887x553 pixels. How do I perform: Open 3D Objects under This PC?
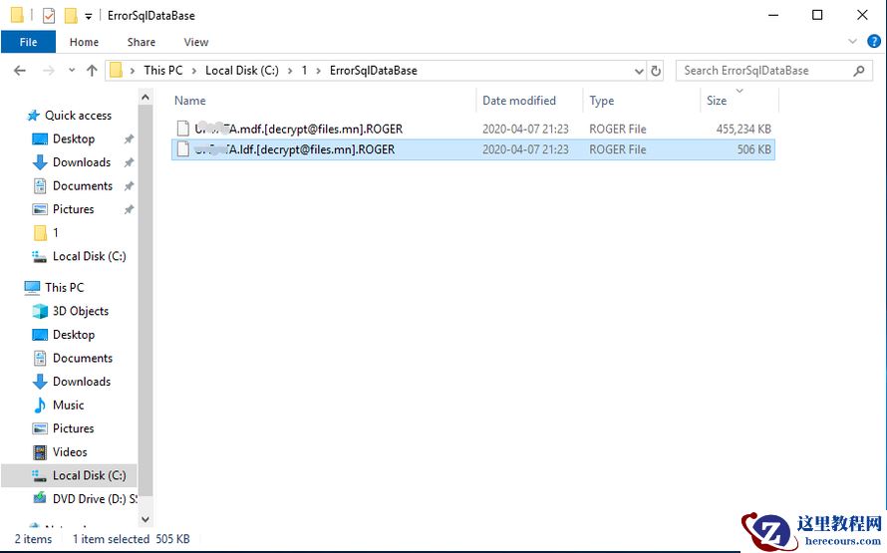point(81,311)
